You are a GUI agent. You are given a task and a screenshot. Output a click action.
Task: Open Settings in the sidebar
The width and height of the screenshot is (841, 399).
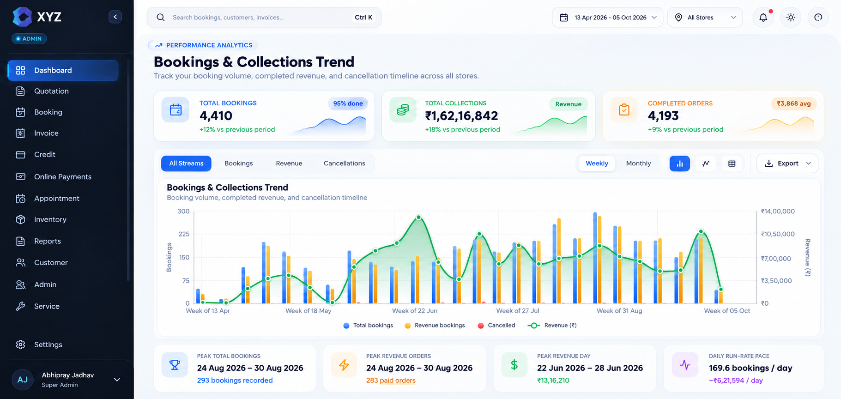coord(63,345)
